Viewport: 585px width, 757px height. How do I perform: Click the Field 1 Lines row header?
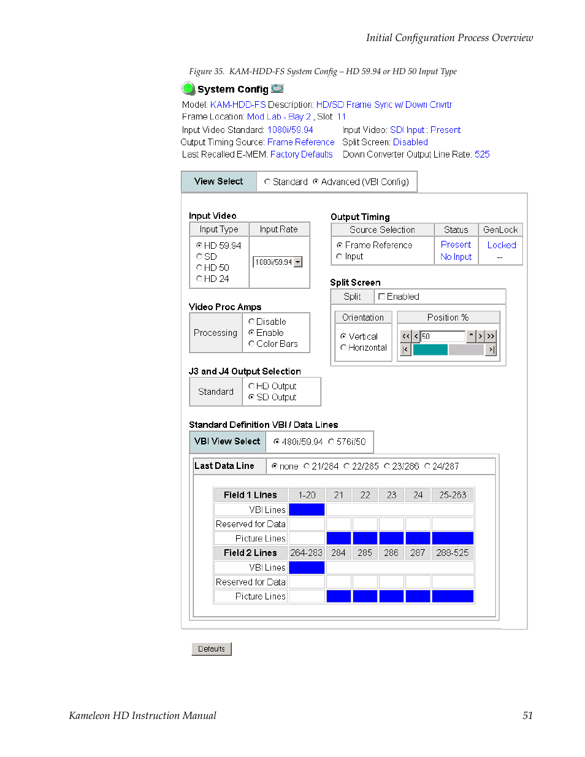point(250,495)
